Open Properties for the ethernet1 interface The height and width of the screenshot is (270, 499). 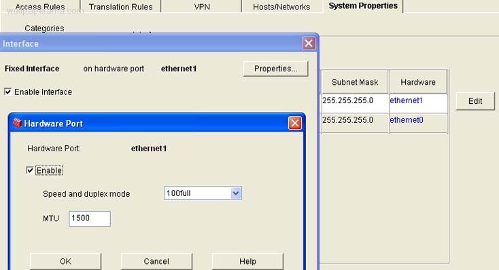click(275, 69)
